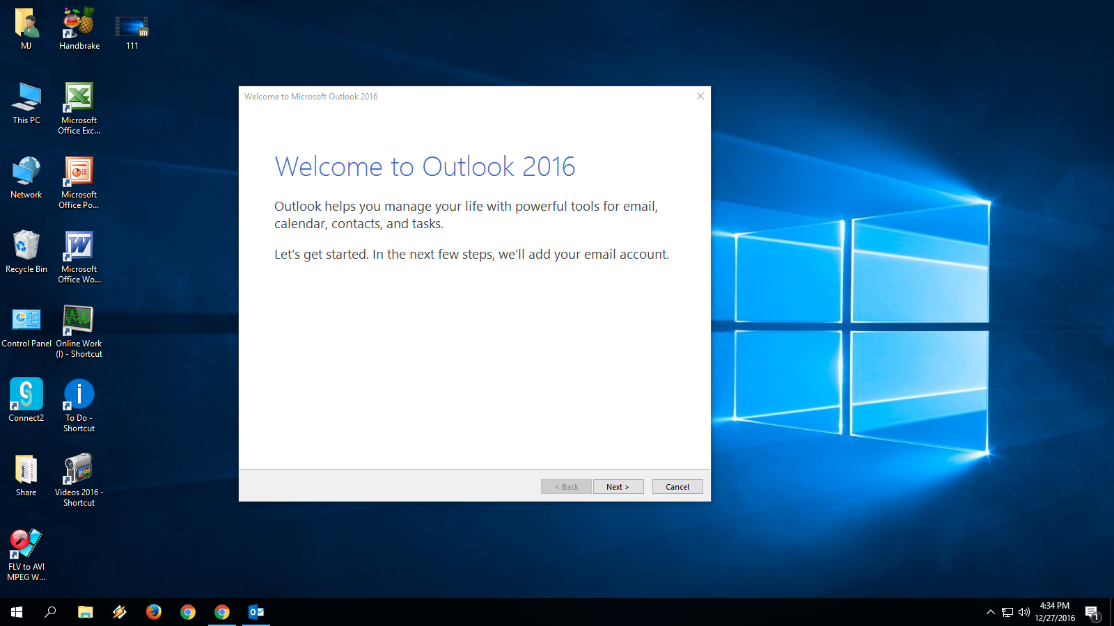Open the pinned pencil app beside File Explorer
The width and height of the screenshot is (1114, 626).
120,612
